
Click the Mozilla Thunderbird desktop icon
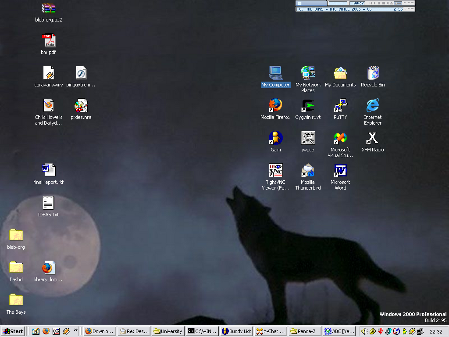click(308, 171)
